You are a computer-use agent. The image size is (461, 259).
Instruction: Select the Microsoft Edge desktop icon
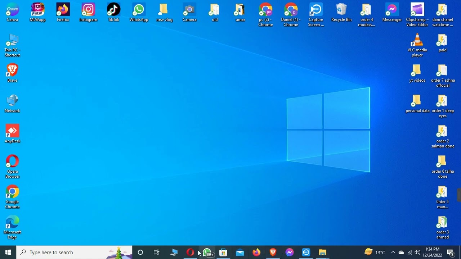(12, 227)
